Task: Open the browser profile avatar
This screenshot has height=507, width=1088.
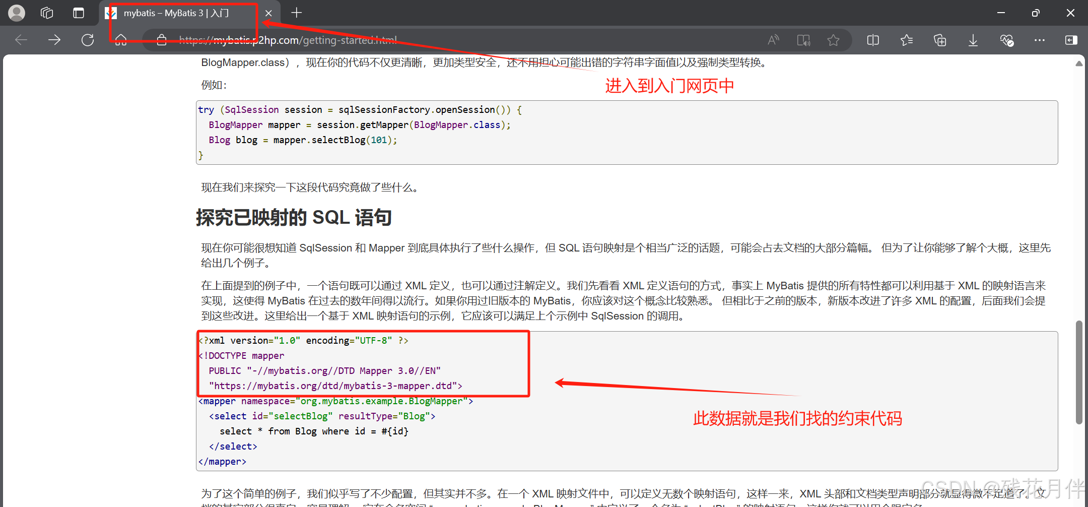Action: (17, 13)
